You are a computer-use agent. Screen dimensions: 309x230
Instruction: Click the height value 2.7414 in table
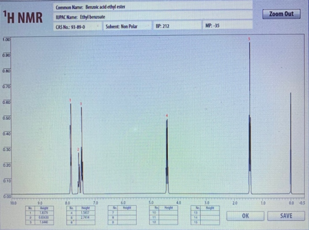pos(86,217)
